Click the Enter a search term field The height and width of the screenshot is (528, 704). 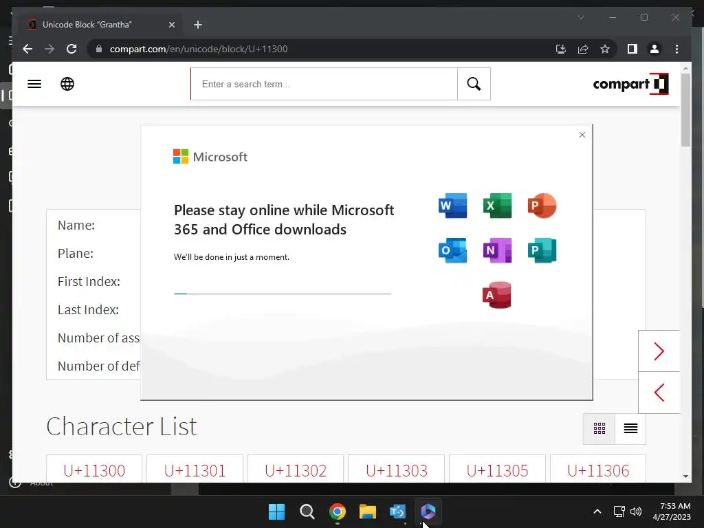tap(324, 84)
